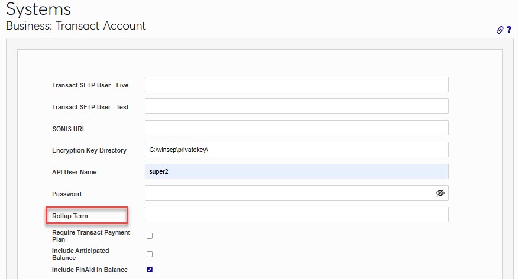Click the Rollup Term label
518x279 pixels.
70,216
